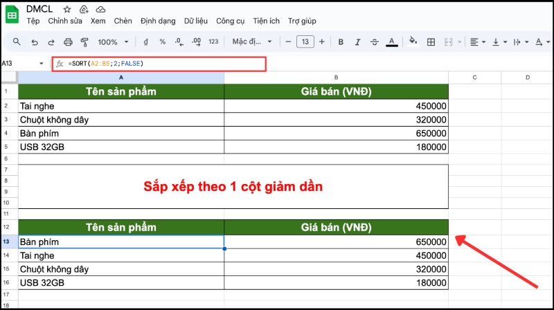Select column C header
Viewport: 554px width, 310px height.
point(474,77)
